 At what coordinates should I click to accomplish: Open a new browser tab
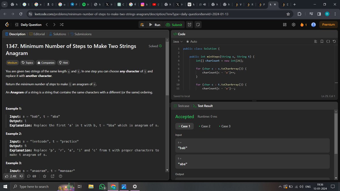click(x=295, y=5)
